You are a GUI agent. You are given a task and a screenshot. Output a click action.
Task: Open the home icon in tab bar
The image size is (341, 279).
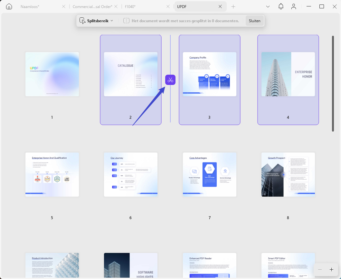tap(9, 6)
